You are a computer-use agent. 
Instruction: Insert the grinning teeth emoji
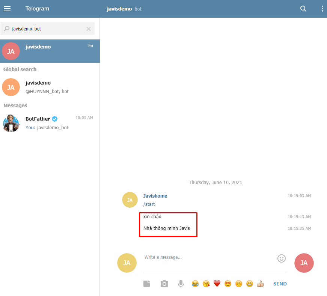(x=249, y=284)
